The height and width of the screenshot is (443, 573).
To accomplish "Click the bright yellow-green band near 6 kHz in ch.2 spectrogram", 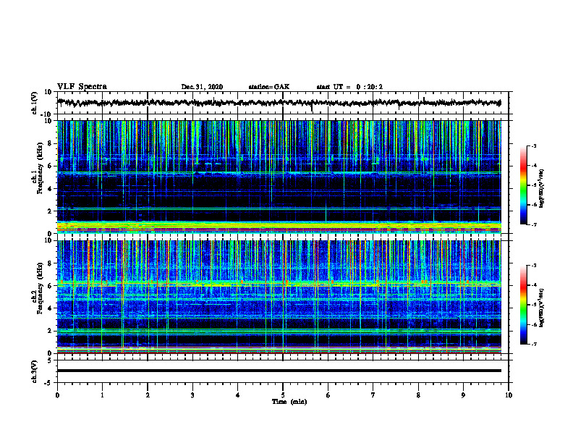I will coord(279,284).
